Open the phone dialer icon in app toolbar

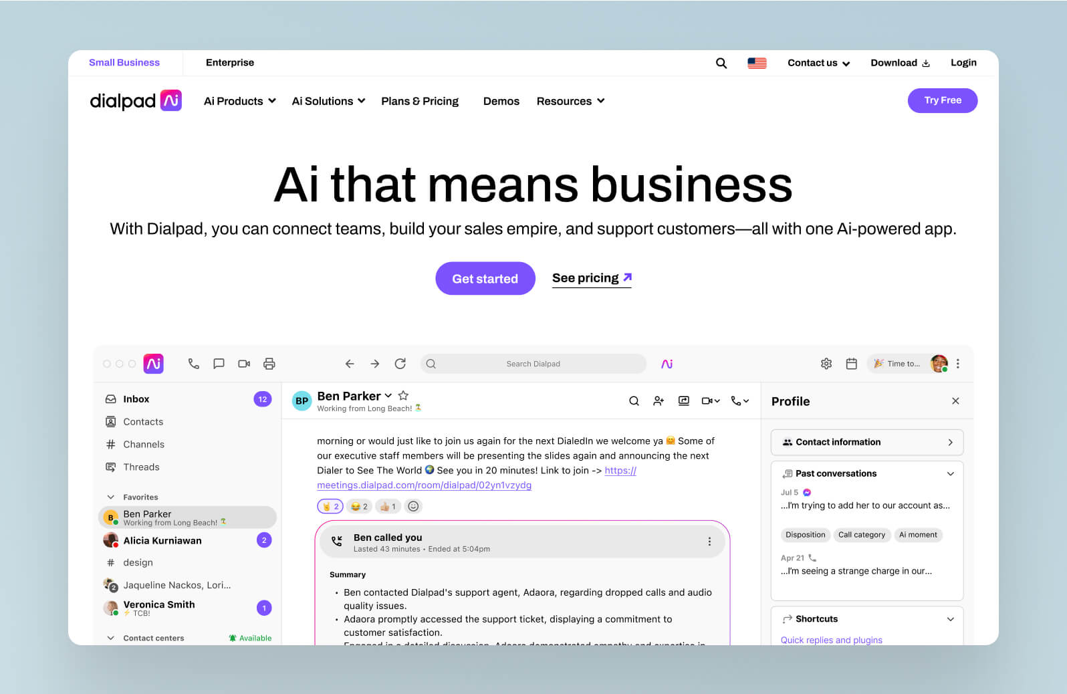click(x=194, y=364)
